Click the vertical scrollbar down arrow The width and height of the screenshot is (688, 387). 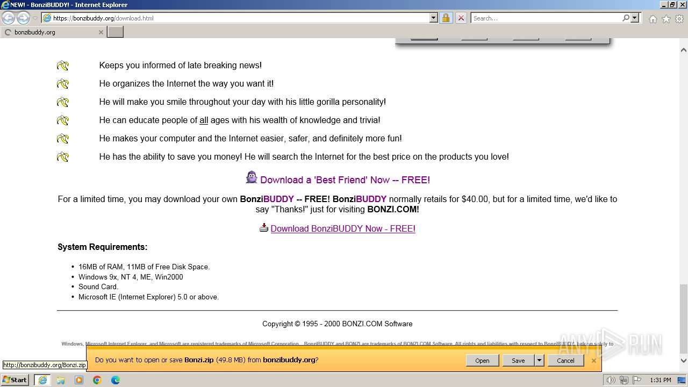tap(684, 361)
